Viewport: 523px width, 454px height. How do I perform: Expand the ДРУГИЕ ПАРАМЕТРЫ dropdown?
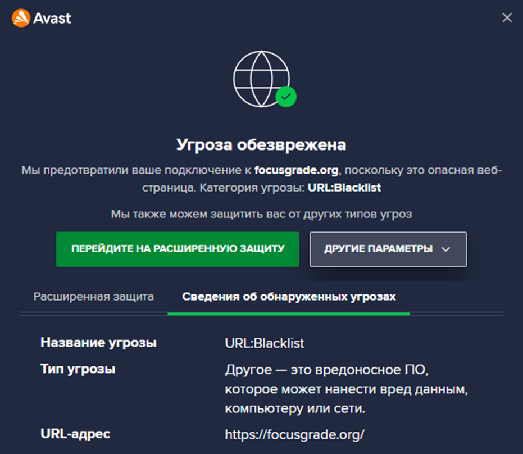[x=388, y=249]
